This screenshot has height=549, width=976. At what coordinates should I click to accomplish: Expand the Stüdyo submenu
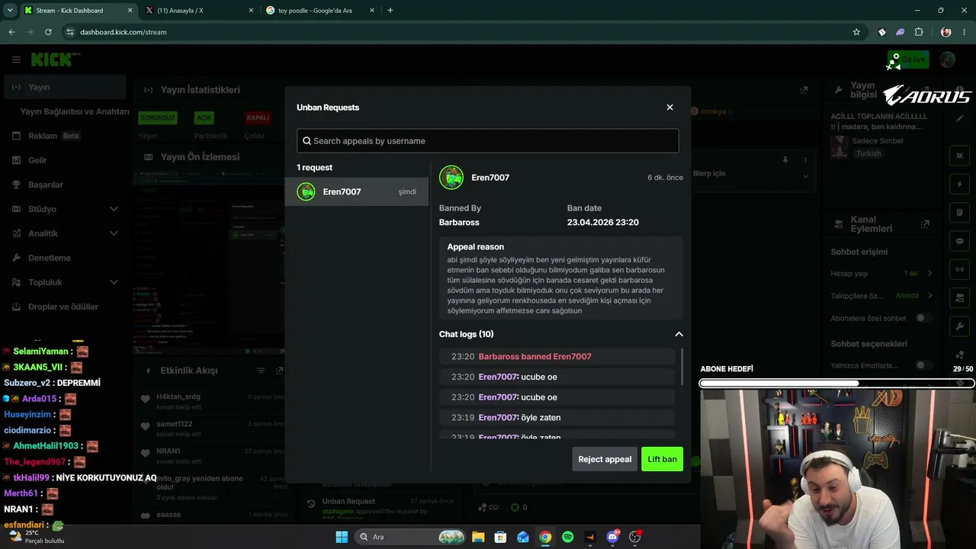114,209
